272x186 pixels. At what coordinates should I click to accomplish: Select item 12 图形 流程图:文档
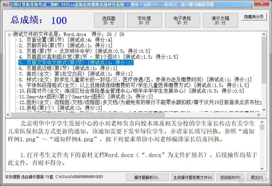point(140,102)
